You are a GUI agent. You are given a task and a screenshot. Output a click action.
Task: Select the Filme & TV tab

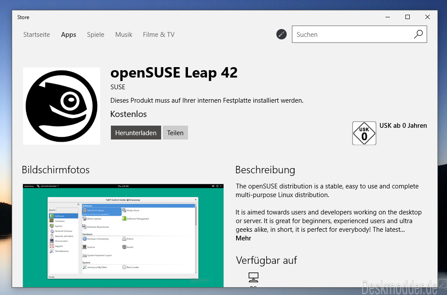[x=159, y=35]
